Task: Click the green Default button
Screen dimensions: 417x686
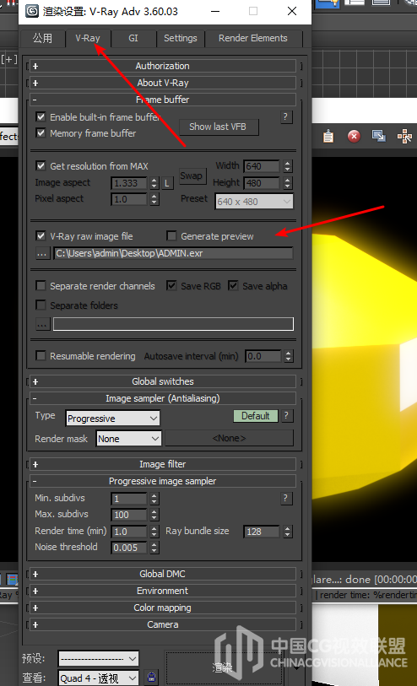Action: [x=256, y=416]
